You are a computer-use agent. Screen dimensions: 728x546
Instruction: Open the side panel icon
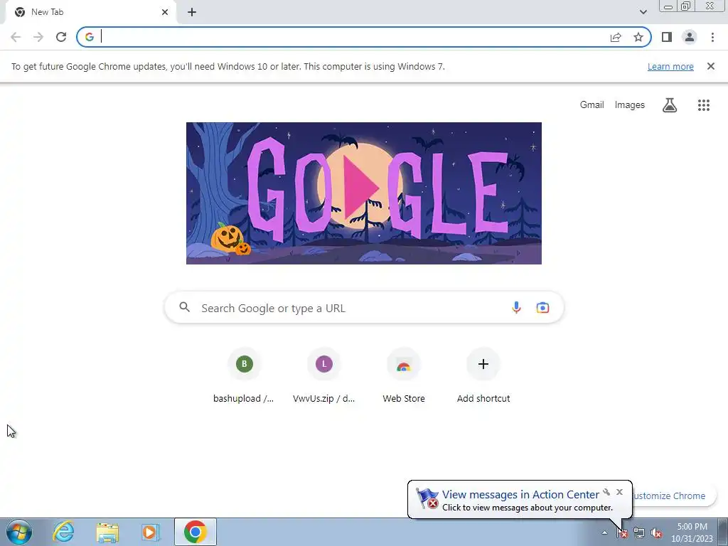click(x=667, y=37)
